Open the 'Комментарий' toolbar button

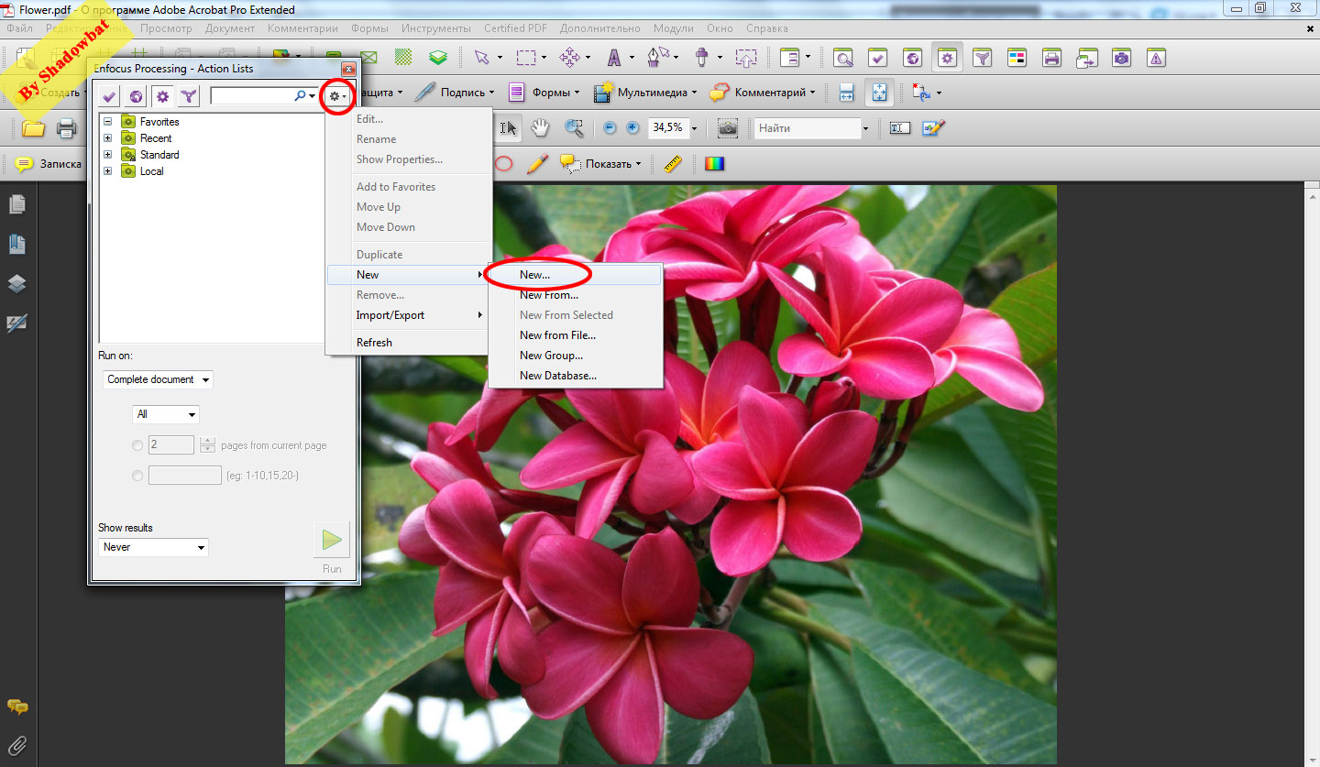click(763, 93)
